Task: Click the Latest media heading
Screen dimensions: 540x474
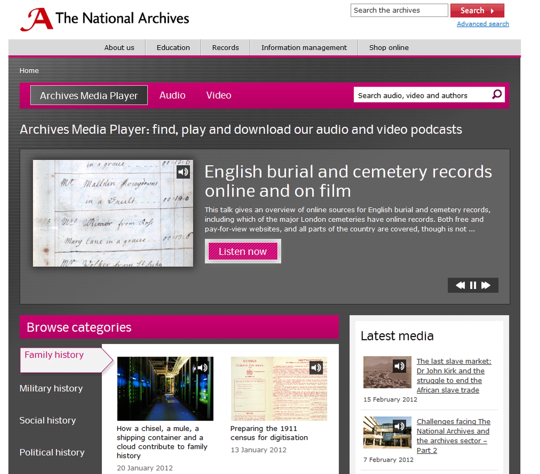Action: click(397, 336)
